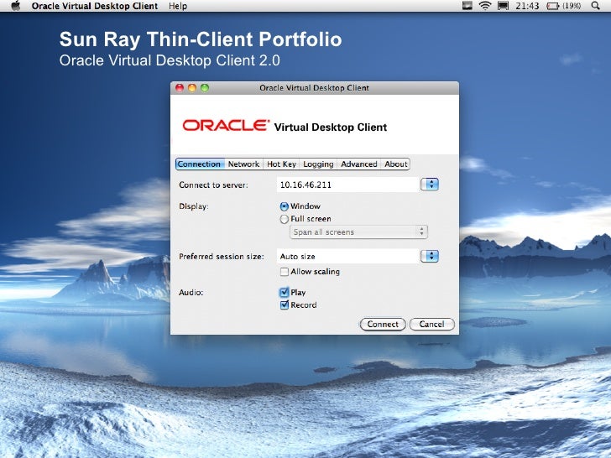Open the Span all screens dropdown
Screen dimensions: 611x458
pyautogui.click(x=358, y=232)
